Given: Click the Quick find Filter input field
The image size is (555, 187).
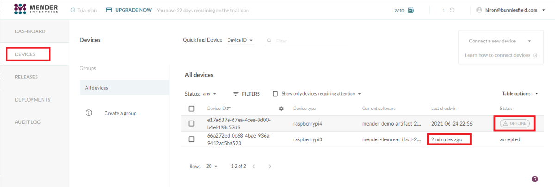Looking at the screenshot, I should (x=311, y=41).
